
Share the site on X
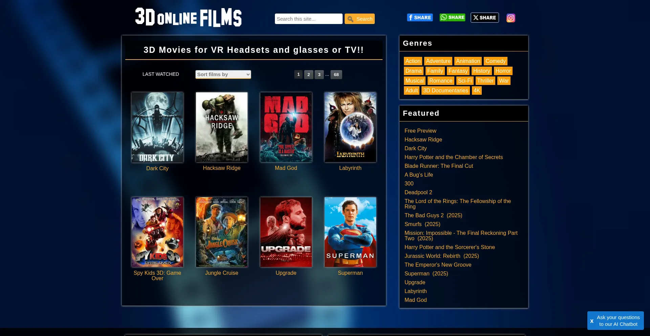pyautogui.click(x=484, y=18)
